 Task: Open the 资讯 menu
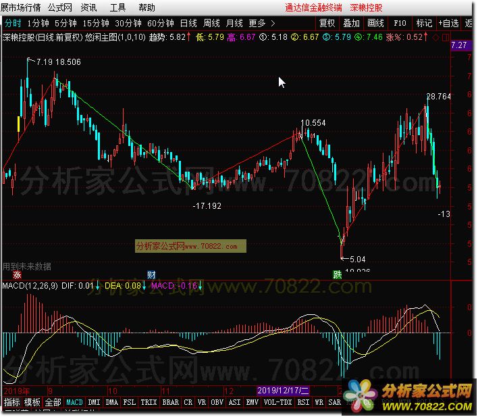click(88, 8)
